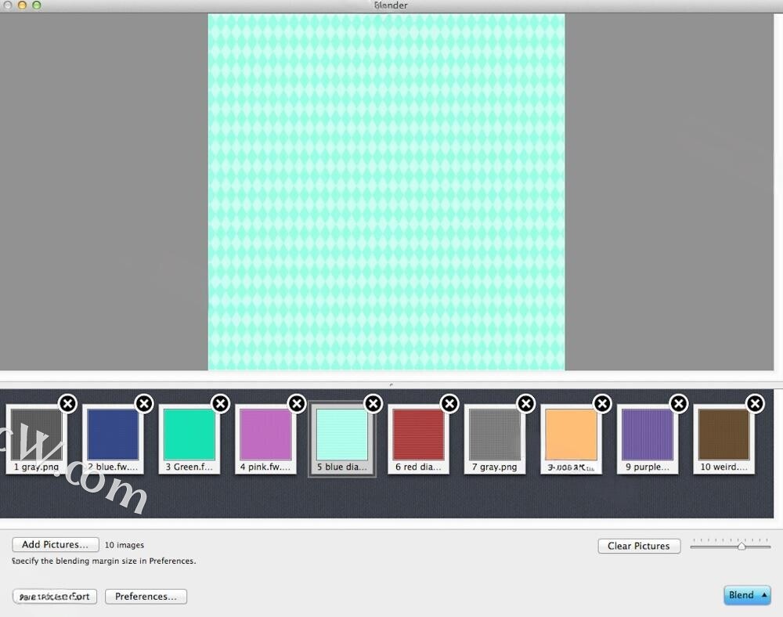Click the "Specify the blending margin size" hint
This screenshot has height=617, width=783.
tap(104, 561)
